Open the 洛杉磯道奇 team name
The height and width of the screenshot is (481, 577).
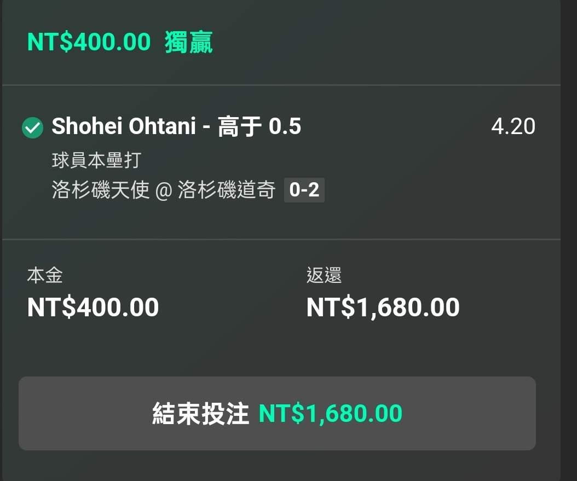click(x=227, y=190)
